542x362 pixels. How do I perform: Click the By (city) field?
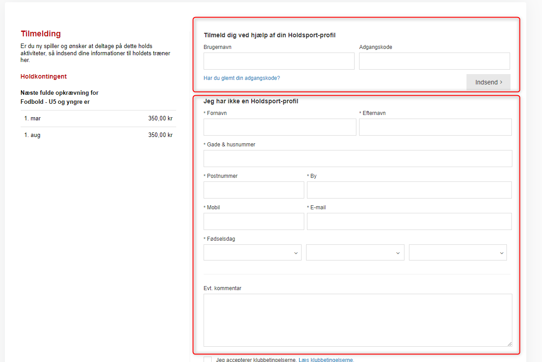pos(409,190)
